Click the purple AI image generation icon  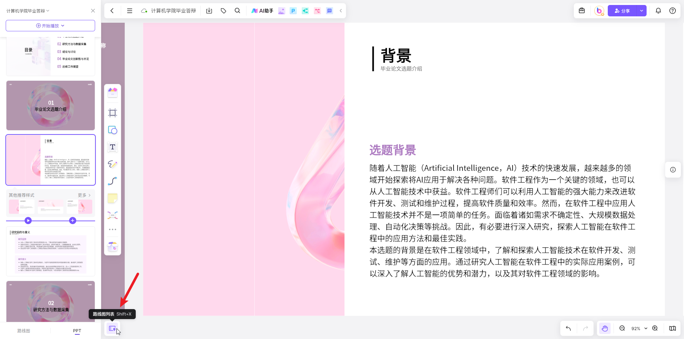tap(281, 11)
